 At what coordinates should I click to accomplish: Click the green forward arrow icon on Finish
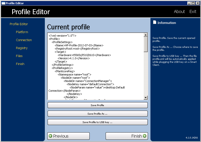(x=144, y=136)
